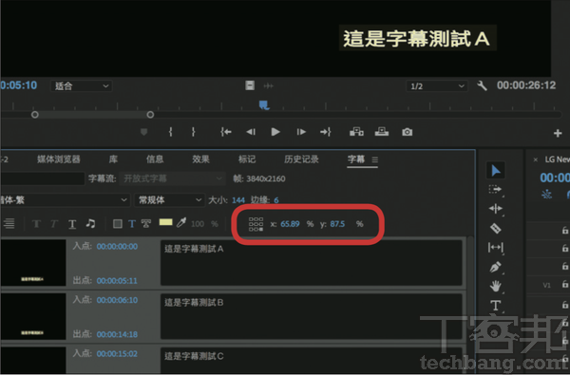
Task: Export frame with the camera icon
Action: [408, 132]
